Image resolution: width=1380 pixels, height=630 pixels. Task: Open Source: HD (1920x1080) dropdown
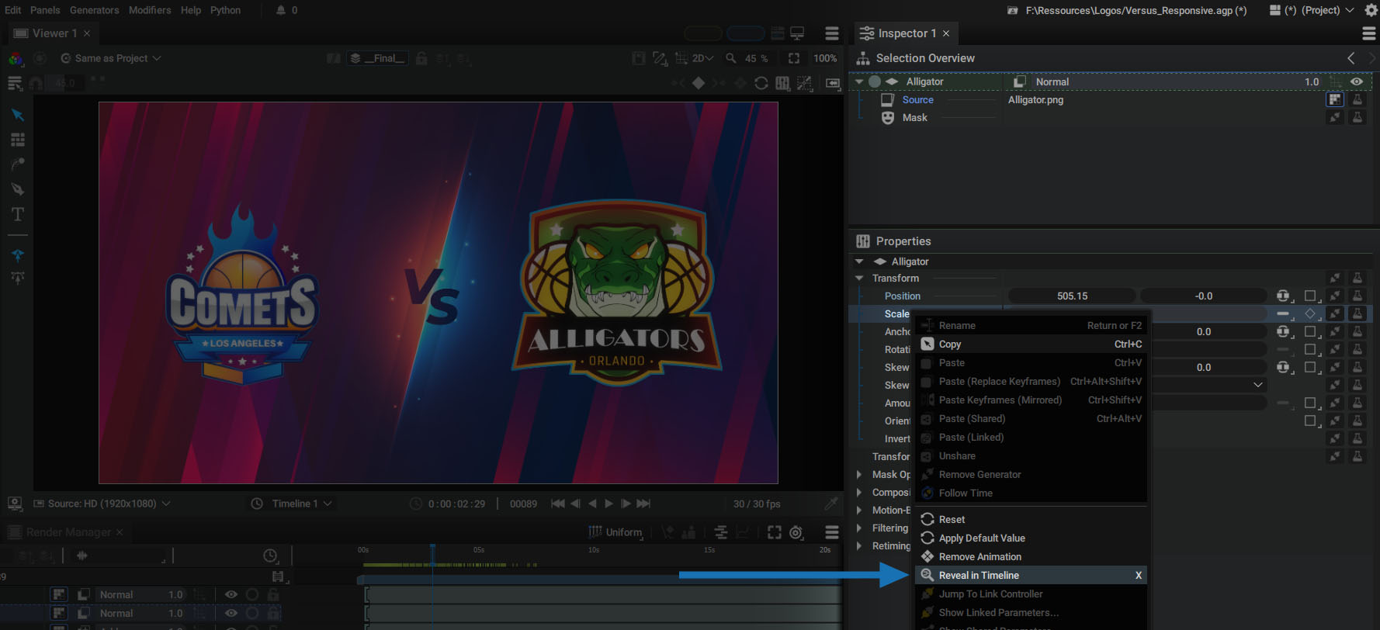(102, 504)
